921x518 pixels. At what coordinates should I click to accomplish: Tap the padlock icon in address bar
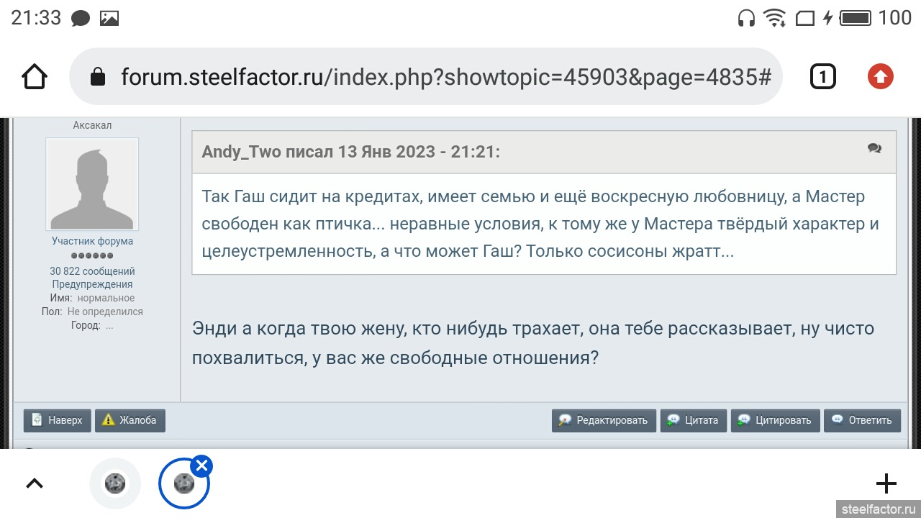click(x=98, y=77)
